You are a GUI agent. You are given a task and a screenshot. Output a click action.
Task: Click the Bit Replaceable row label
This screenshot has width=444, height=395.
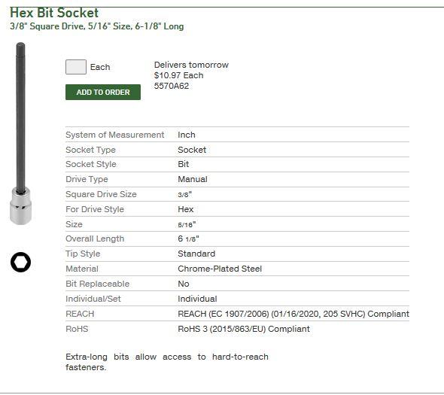[97, 284]
